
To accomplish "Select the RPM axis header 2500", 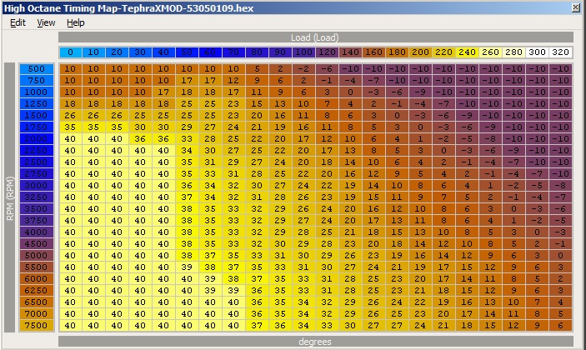I will [36, 162].
